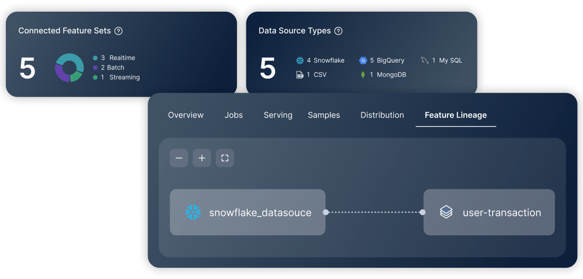Click the zoom out minus button
This screenshot has height=279, width=583.
click(179, 158)
